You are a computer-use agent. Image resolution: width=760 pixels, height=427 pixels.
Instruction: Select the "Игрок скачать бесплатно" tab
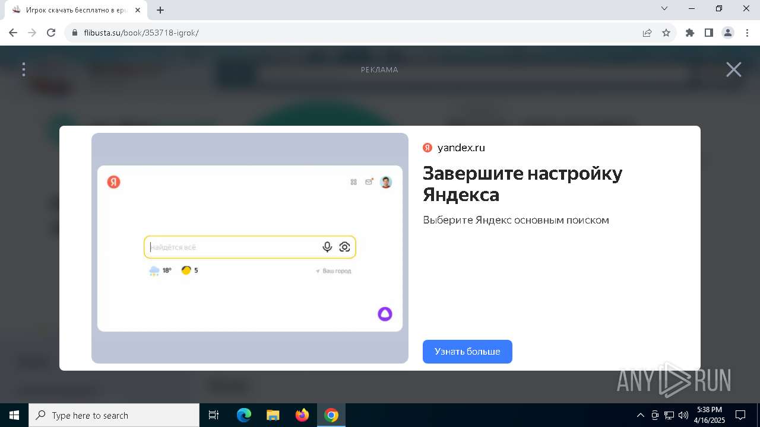pyautogui.click(x=76, y=10)
